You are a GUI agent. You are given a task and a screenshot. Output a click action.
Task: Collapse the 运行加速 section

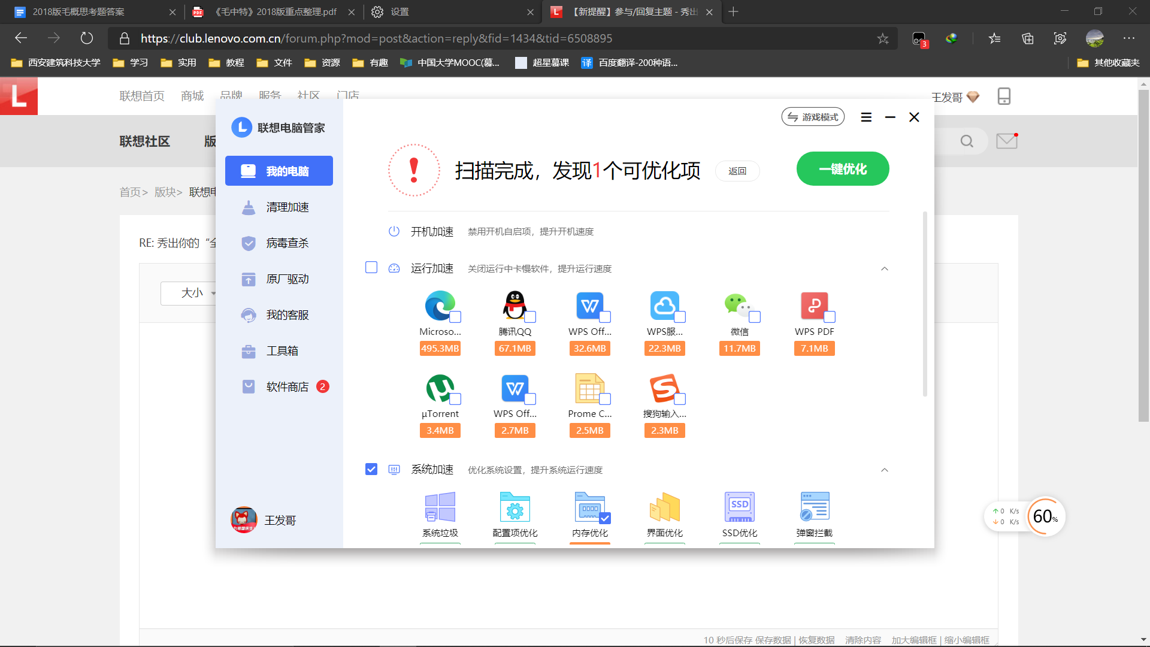[x=885, y=268]
